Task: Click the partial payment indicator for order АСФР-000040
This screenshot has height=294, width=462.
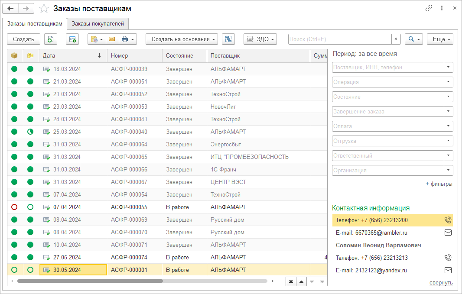Action: click(x=30, y=132)
